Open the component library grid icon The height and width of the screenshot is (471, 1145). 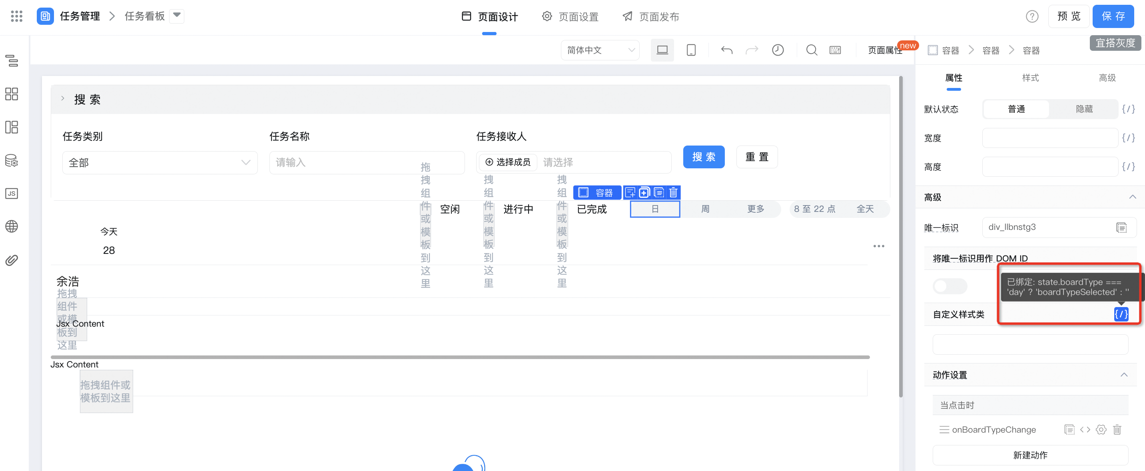click(12, 94)
